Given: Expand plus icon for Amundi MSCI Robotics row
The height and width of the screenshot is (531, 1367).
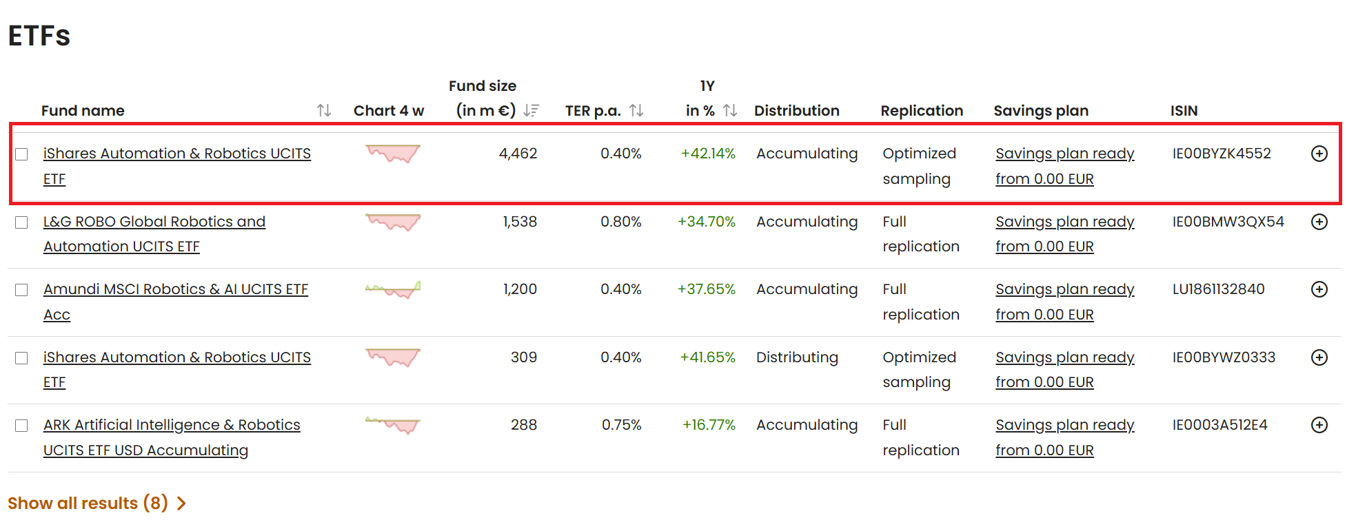Looking at the screenshot, I should pos(1319,289).
